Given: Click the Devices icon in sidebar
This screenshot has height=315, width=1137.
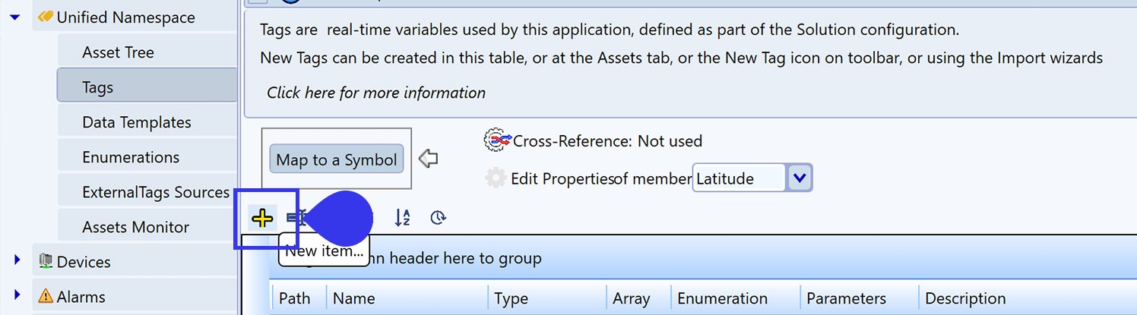Looking at the screenshot, I should pos(46,262).
